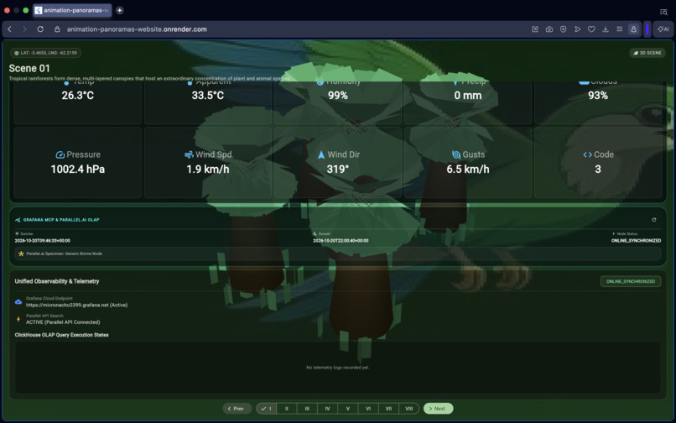This screenshot has width=676, height=423.
Task: Open a new browser tab
Action: [120, 10]
